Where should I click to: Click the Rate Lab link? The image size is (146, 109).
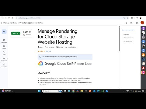(48, 51)
